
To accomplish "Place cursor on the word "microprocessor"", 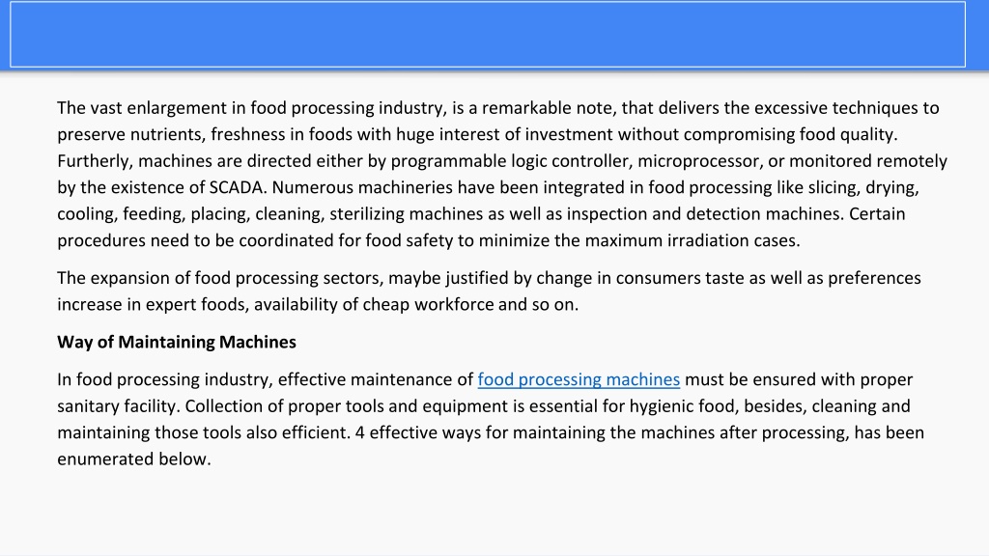I will point(698,161).
